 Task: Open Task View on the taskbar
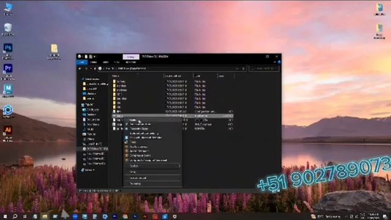tap(25, 216)
